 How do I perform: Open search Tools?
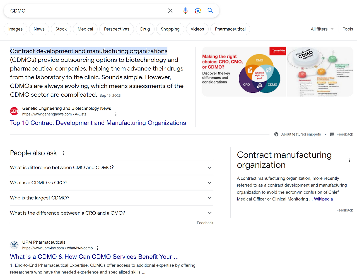348,29
